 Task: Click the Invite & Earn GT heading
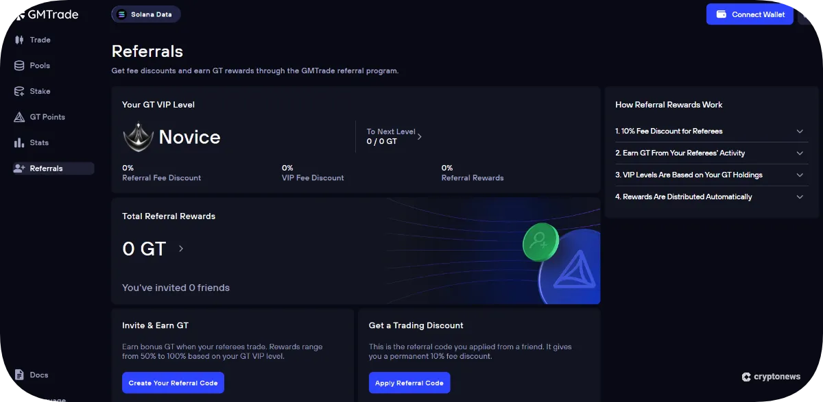pos(155,325)
